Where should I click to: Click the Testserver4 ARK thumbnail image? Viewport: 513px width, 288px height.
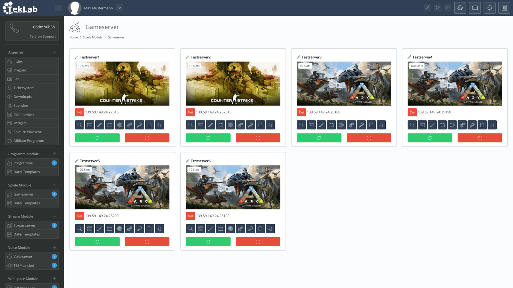455,84
